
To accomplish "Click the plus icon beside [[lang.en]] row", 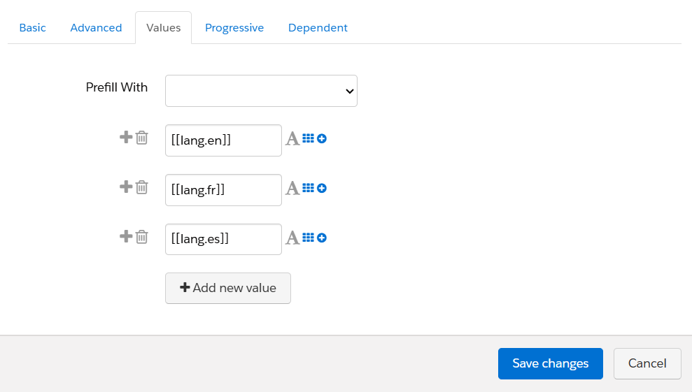I will coord(126,137).
